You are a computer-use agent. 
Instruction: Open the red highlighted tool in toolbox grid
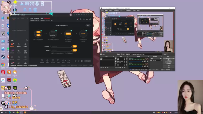coord(12,45)
